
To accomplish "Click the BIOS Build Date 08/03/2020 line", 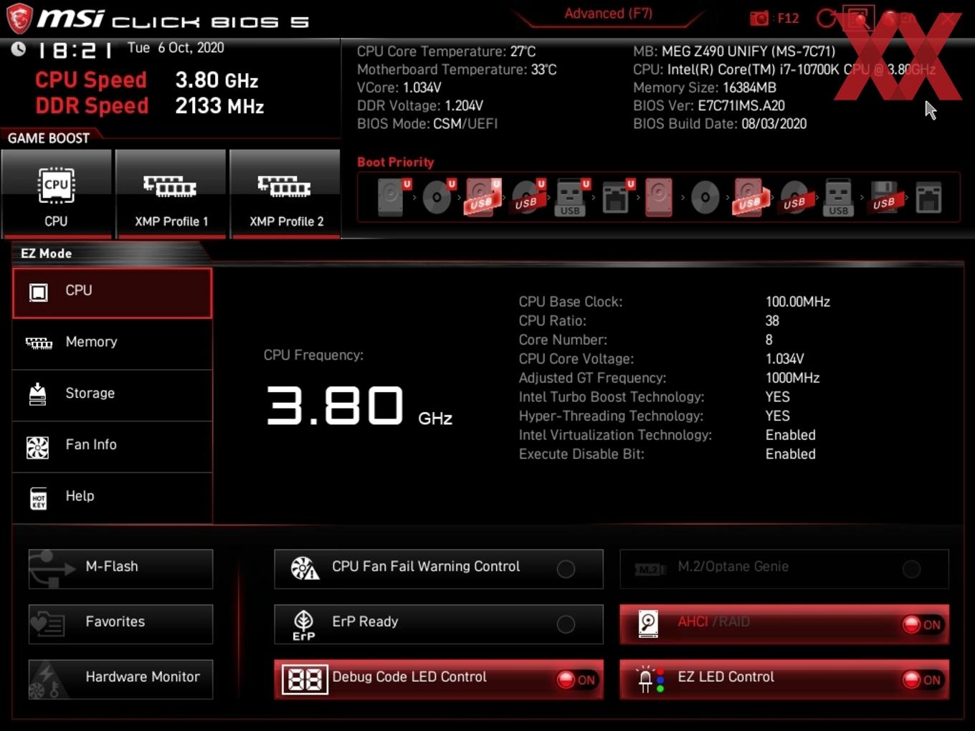I will (x=720, y=123).
